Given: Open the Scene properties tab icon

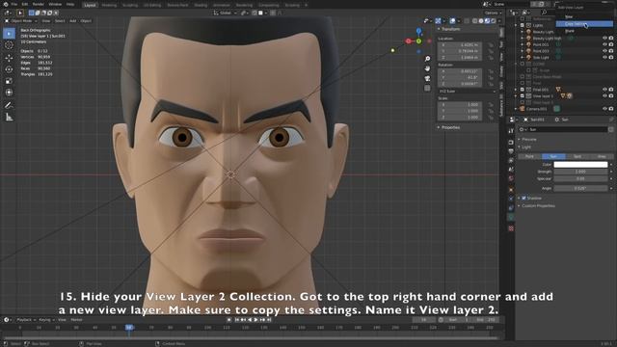Looking at the screenshot, I should click(511, 170).
